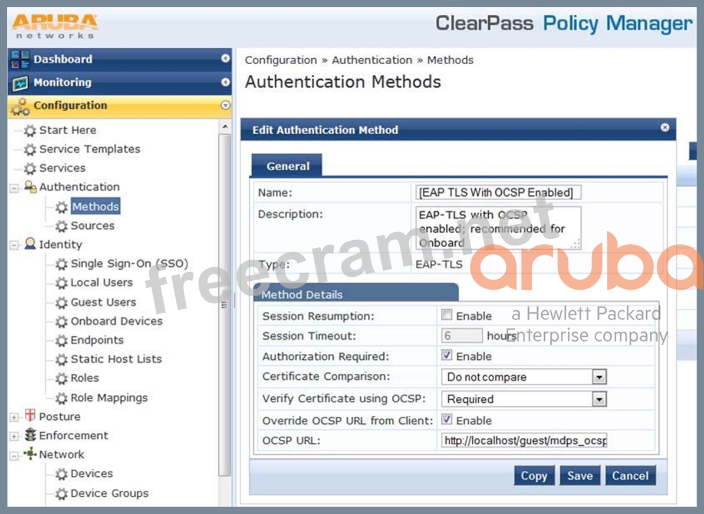Click the Dashboard panel icon
This screenshot has height=514, width=704.
(x=20, y=59)
